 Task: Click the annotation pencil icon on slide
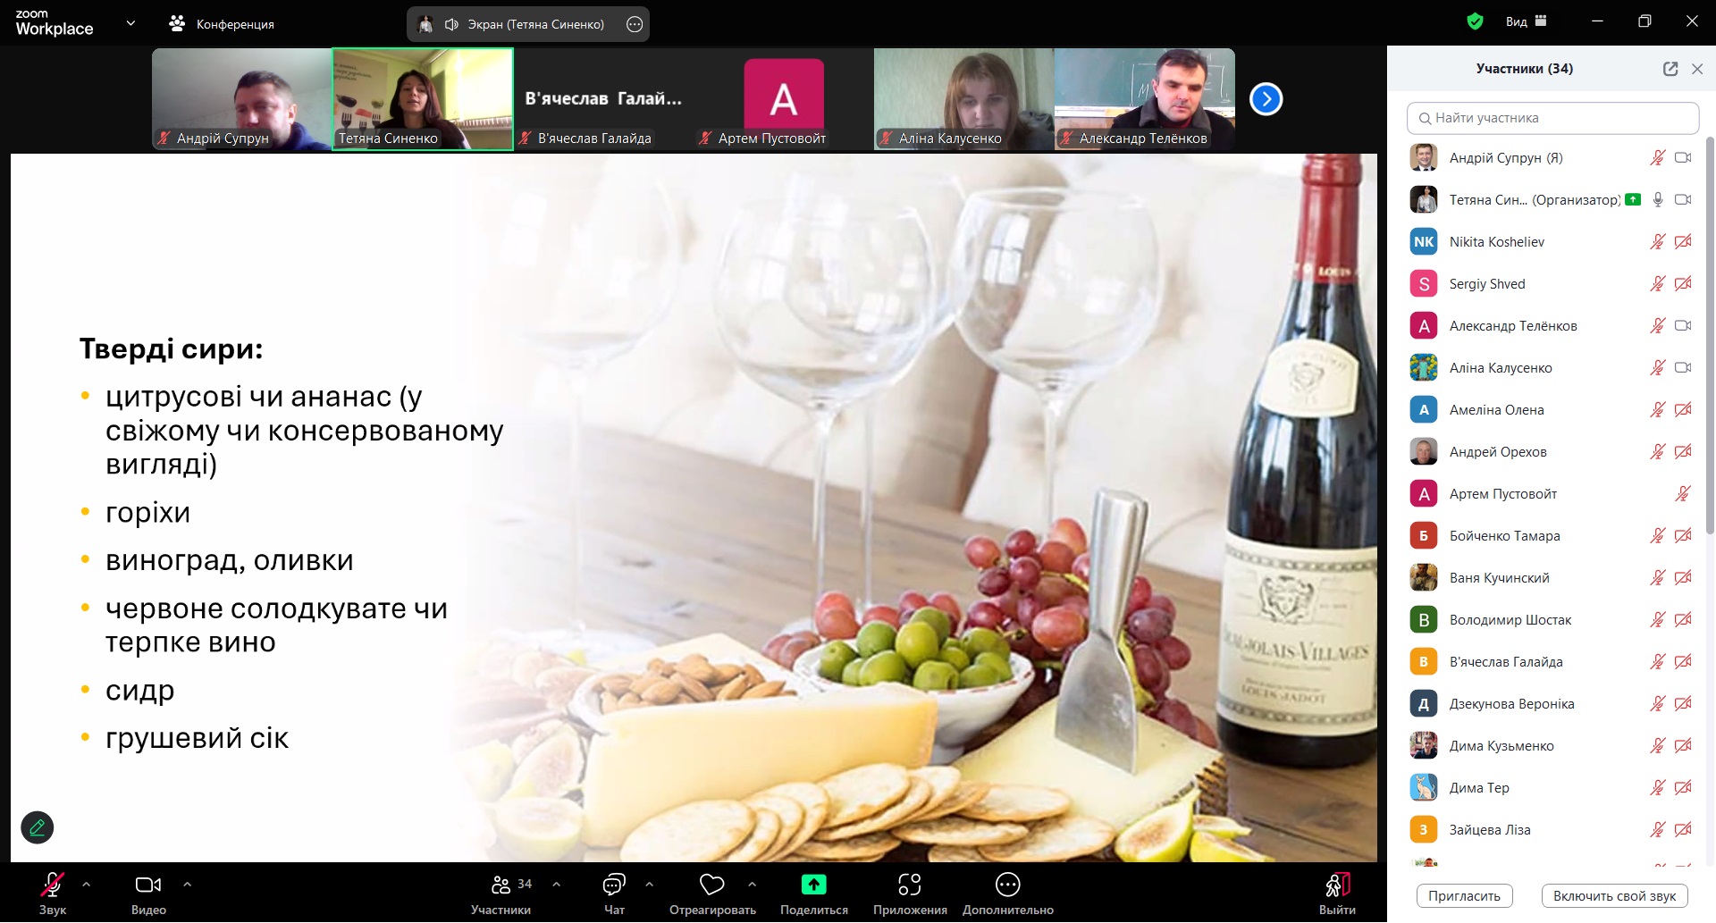coord(38,827)
